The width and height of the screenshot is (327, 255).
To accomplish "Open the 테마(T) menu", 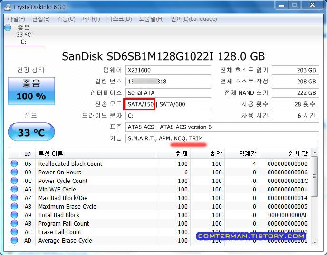I will pos(91,19).
